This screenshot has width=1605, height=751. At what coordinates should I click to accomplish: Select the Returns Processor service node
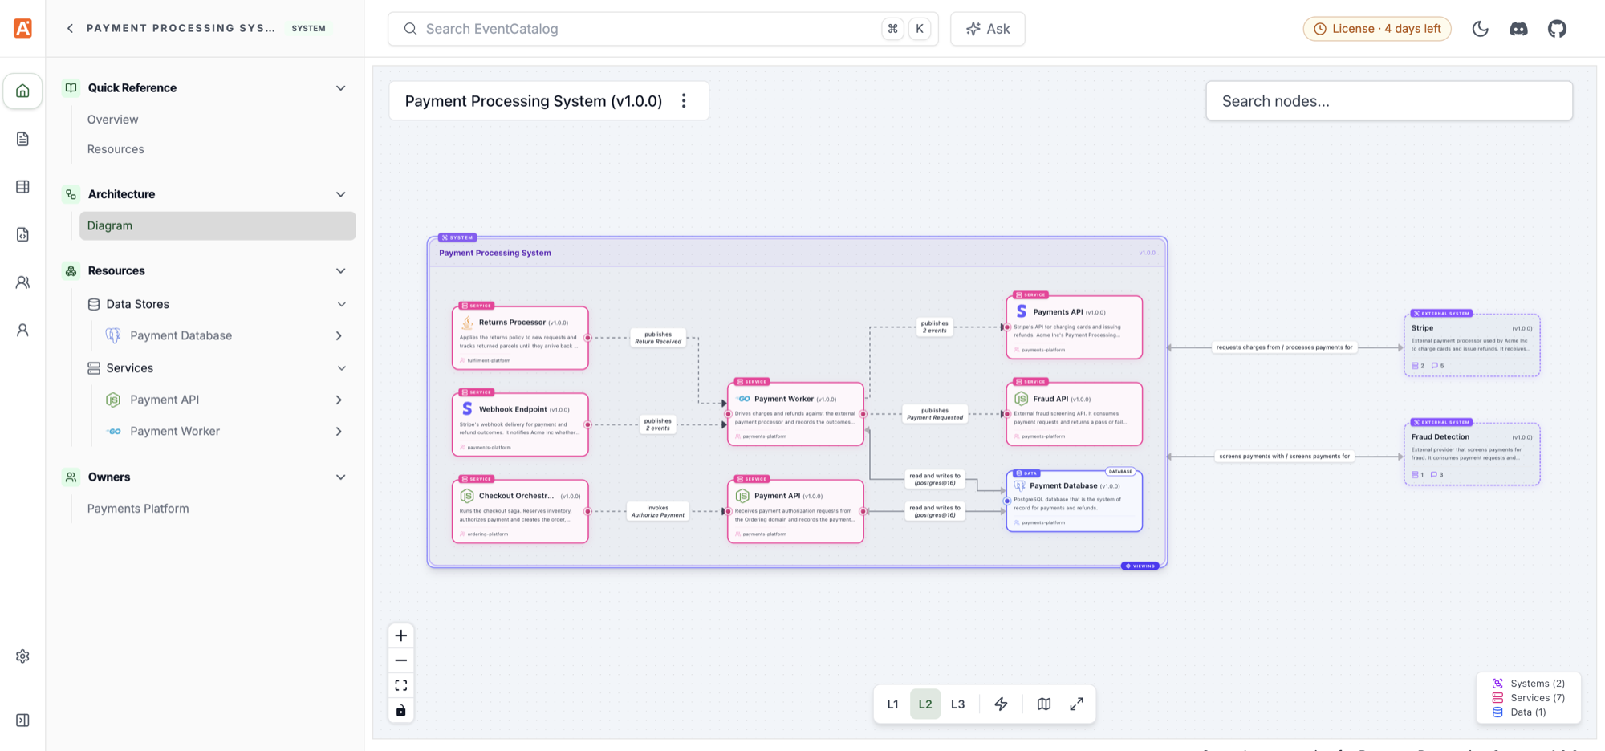[520, 338]
